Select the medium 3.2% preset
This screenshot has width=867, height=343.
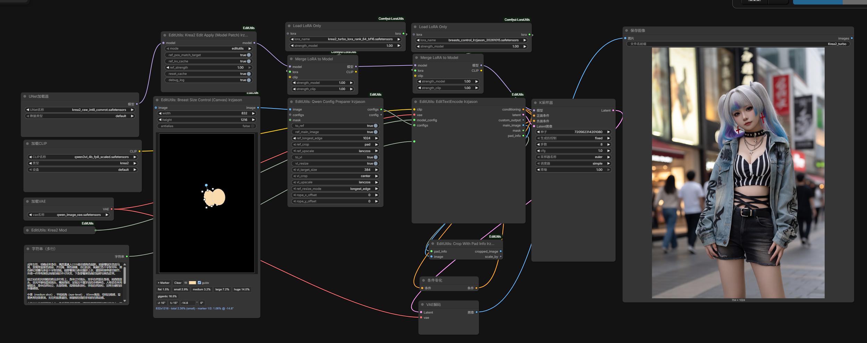click(202, 289)
